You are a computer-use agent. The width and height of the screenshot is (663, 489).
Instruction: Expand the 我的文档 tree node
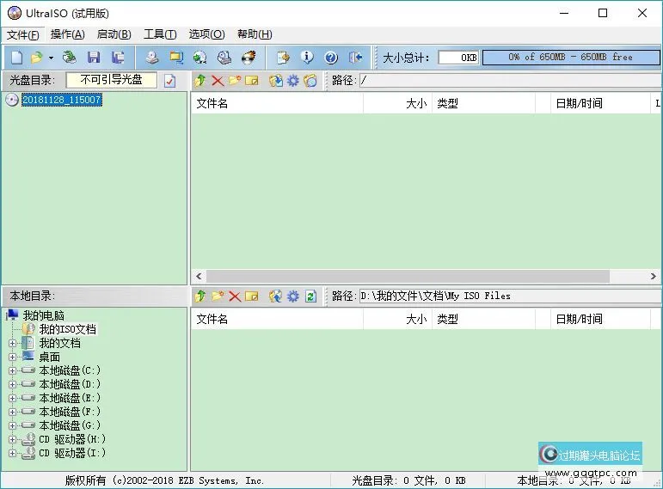pyautogui.click(x=12, y=343)
